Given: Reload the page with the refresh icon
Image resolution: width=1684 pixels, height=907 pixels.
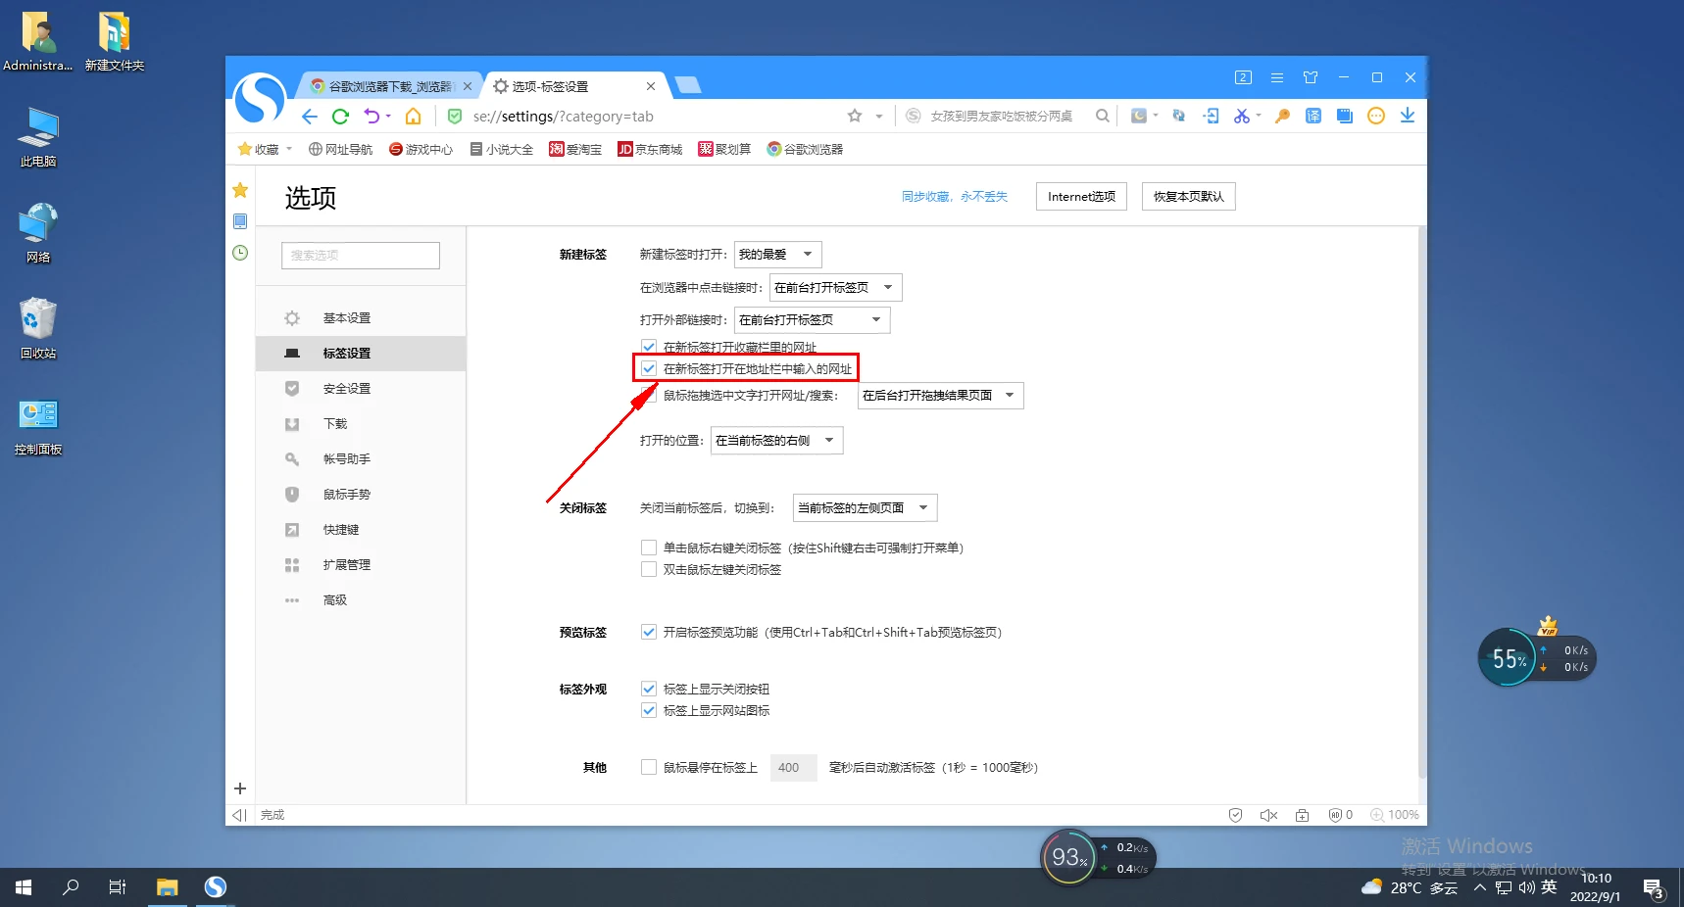Looking at the screenshot, I should [x=340, y=117].
